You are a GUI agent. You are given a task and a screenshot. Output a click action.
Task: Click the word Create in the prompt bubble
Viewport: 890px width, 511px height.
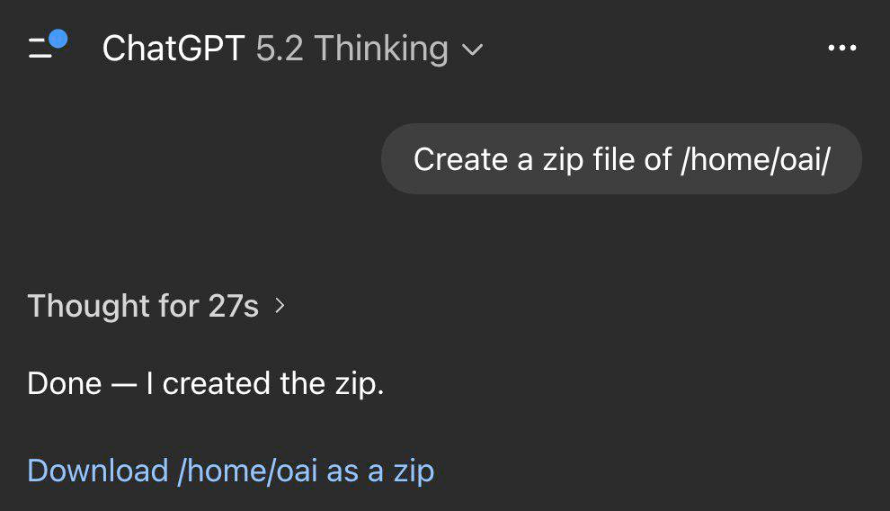tap(460, 159)
